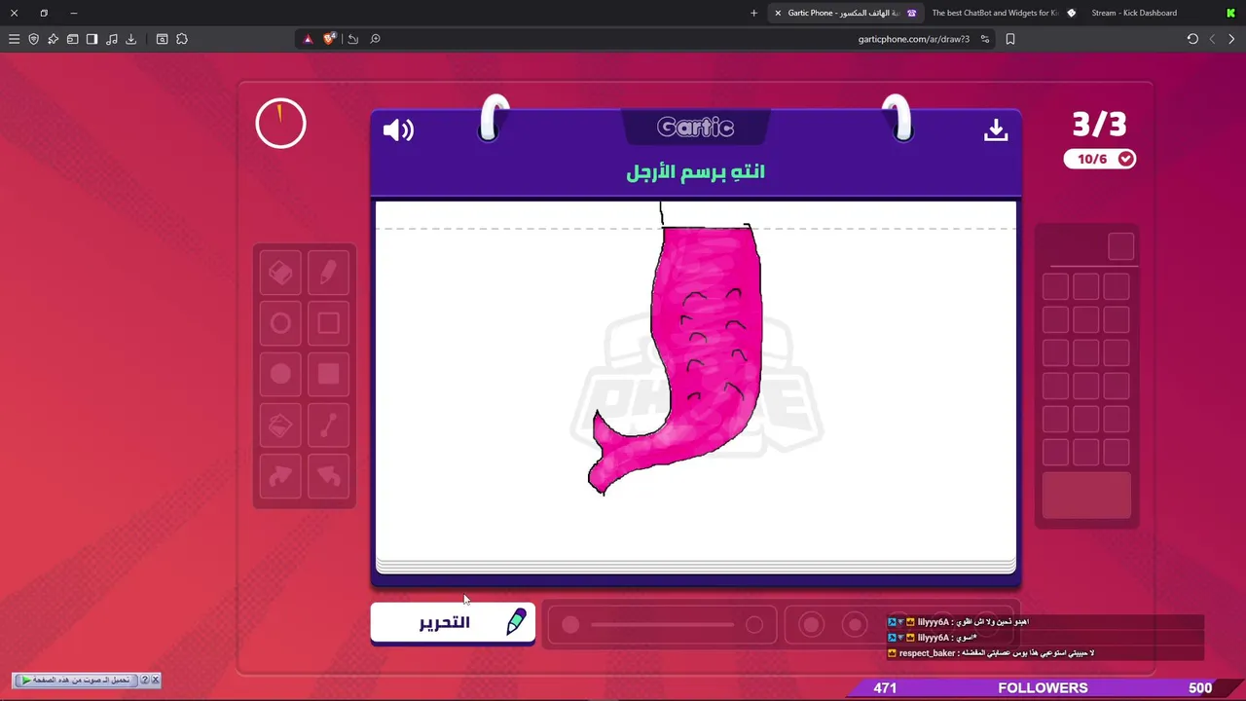Image resolution: width=1246 pixels, height=701 pixels.
Task: Open the browser downloads icon
Action: [x=130, y=39]
